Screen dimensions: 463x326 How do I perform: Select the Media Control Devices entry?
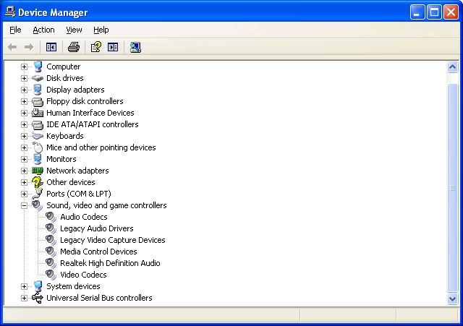98,252
